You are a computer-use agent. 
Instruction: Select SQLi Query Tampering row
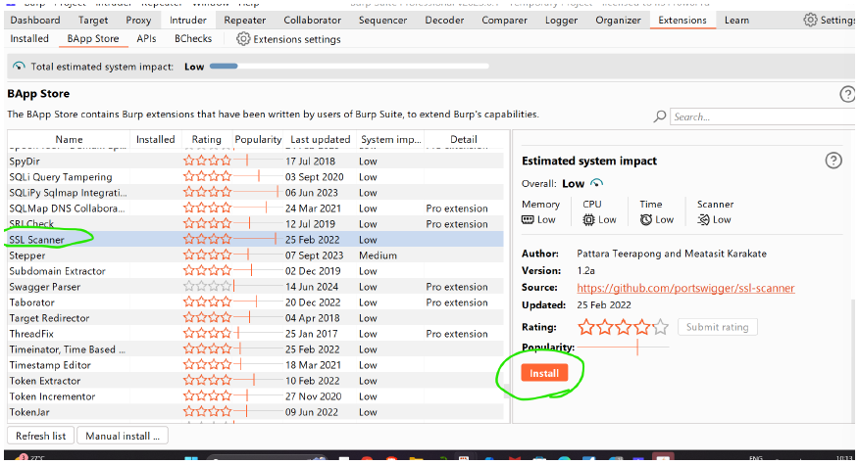point(255,177)
